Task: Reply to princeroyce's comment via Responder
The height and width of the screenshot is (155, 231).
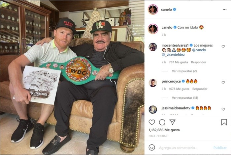Action: 200,89
